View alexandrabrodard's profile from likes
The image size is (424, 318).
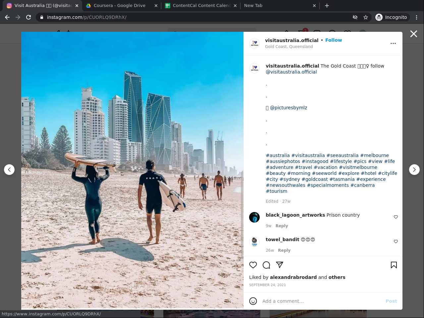tap(293, 277)
